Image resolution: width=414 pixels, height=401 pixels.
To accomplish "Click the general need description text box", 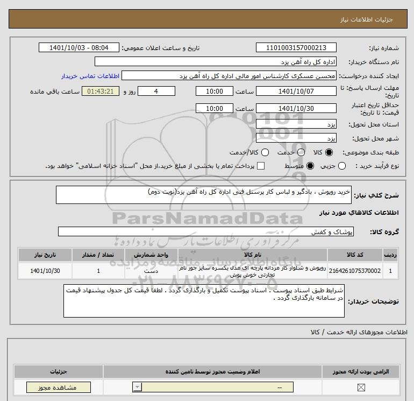I will [204, 195].
